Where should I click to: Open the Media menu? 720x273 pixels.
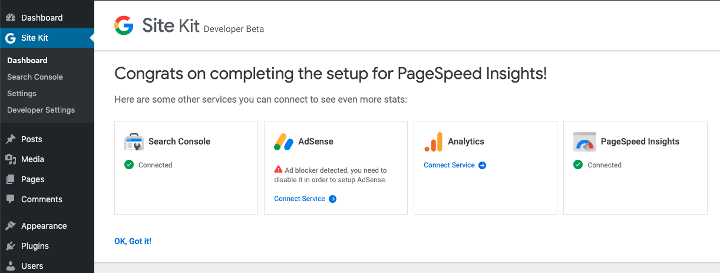(x=47, y=159)
